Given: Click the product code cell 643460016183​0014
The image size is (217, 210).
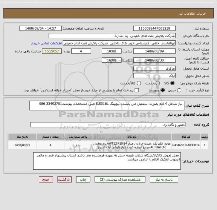Looking at the screenshot, I should tap(186, 145).
